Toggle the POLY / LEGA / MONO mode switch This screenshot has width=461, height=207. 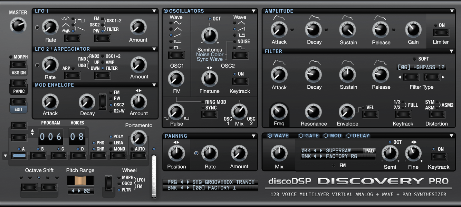pyautogui.click(x=118, y=156)
